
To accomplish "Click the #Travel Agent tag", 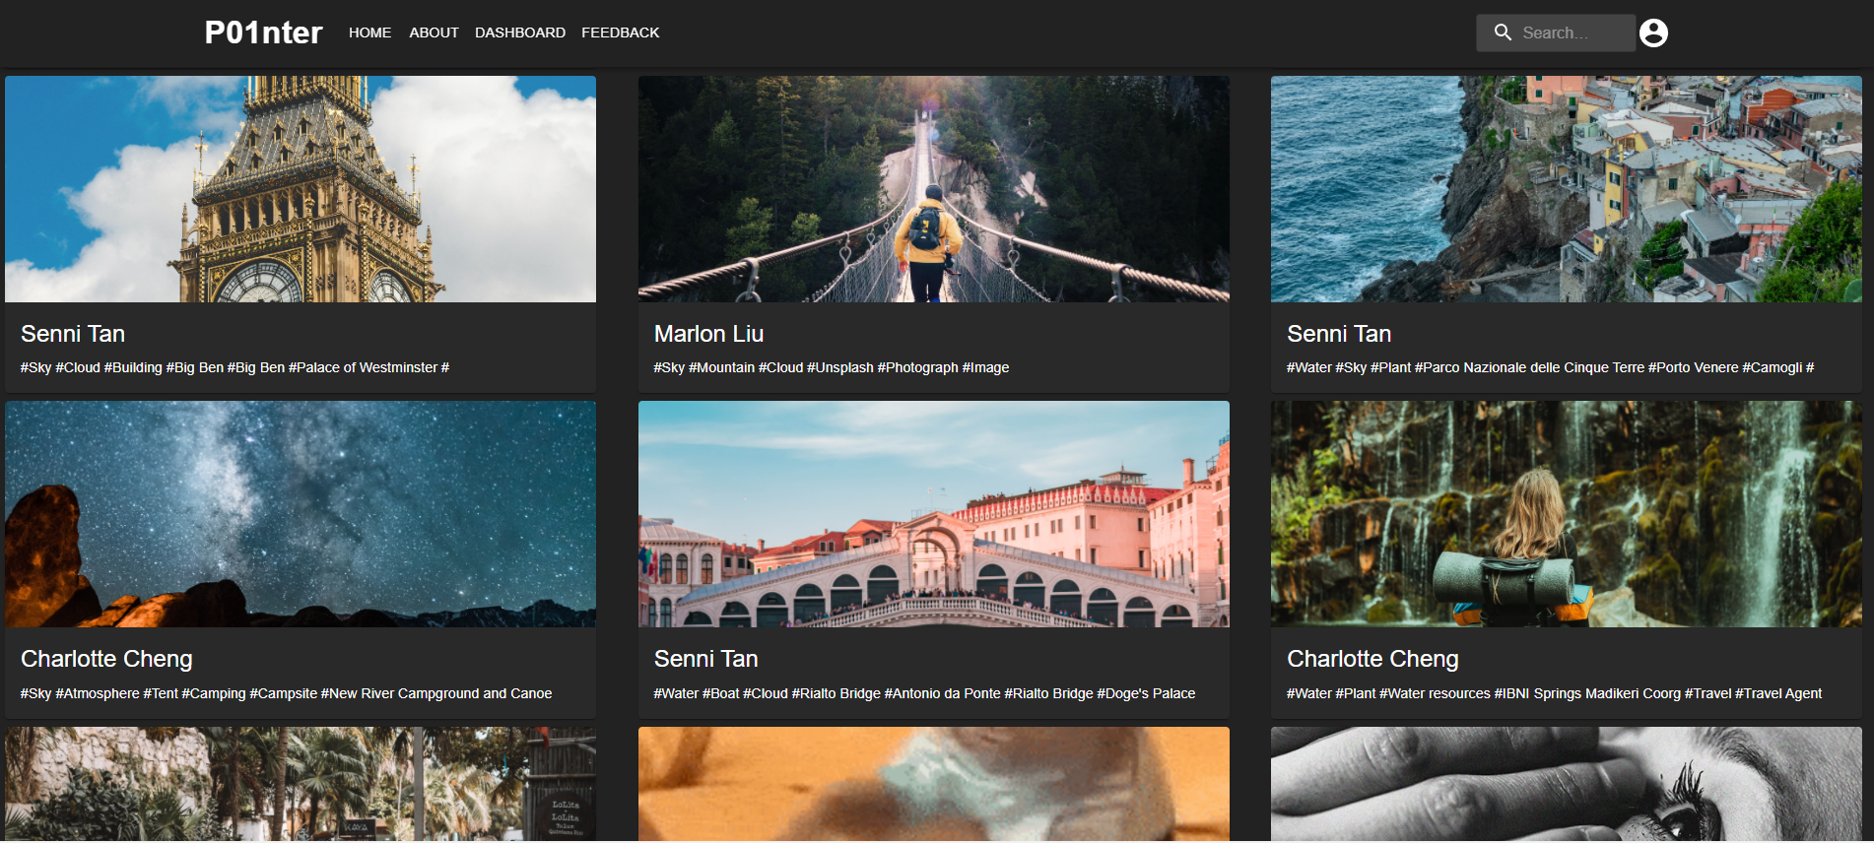I will (x=1778, y=693).
